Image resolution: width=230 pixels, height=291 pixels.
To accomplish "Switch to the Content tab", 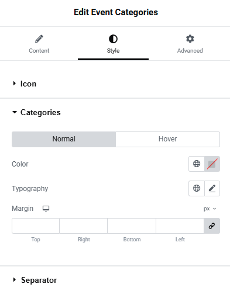I will point(39,44).
